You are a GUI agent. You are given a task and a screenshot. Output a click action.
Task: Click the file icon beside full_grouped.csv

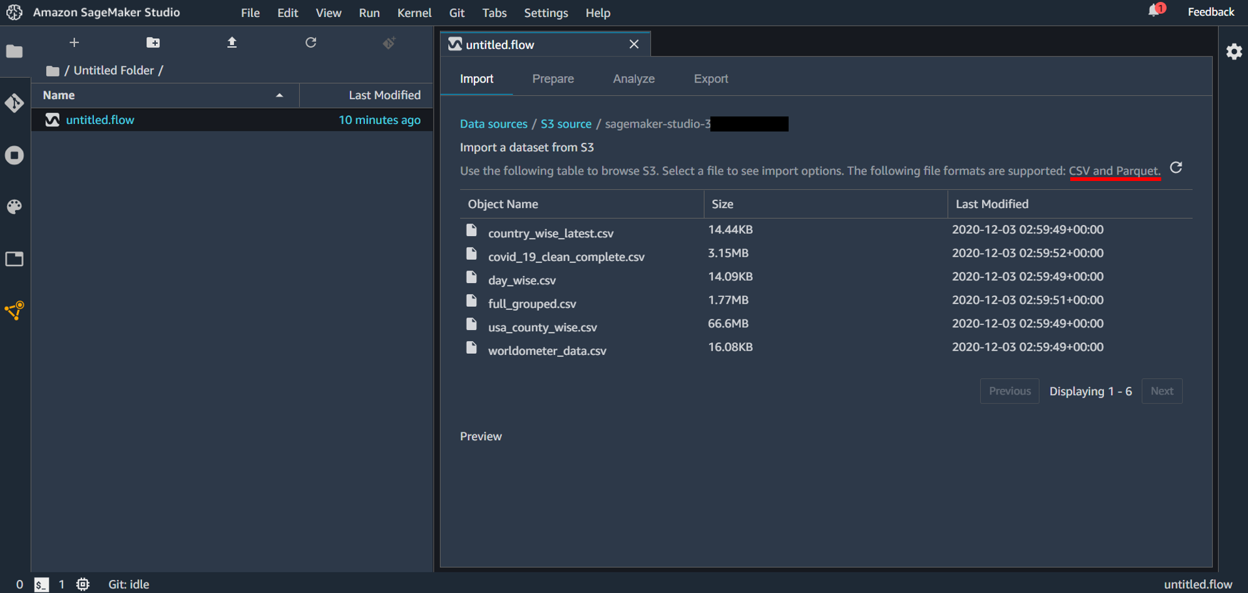point(471,301)
